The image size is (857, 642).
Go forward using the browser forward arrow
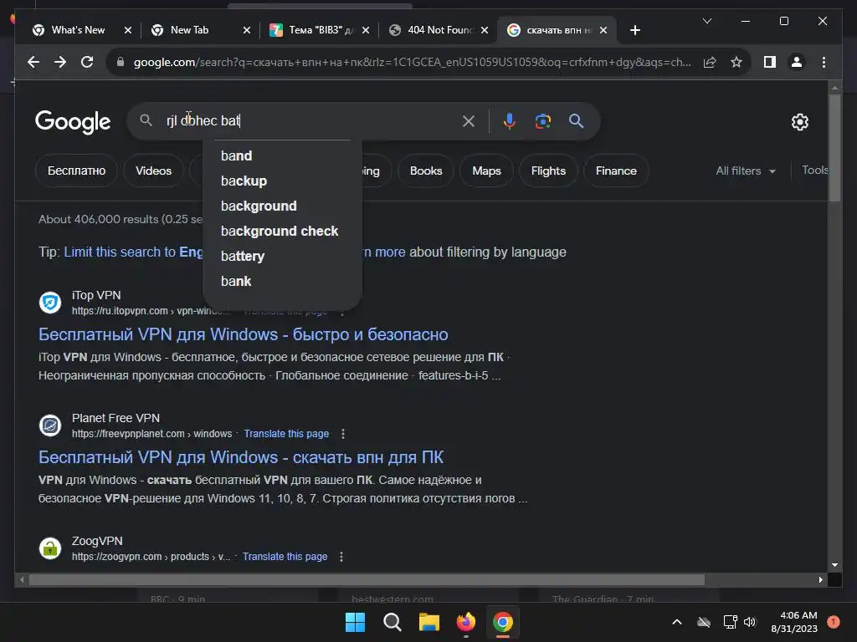60,62
